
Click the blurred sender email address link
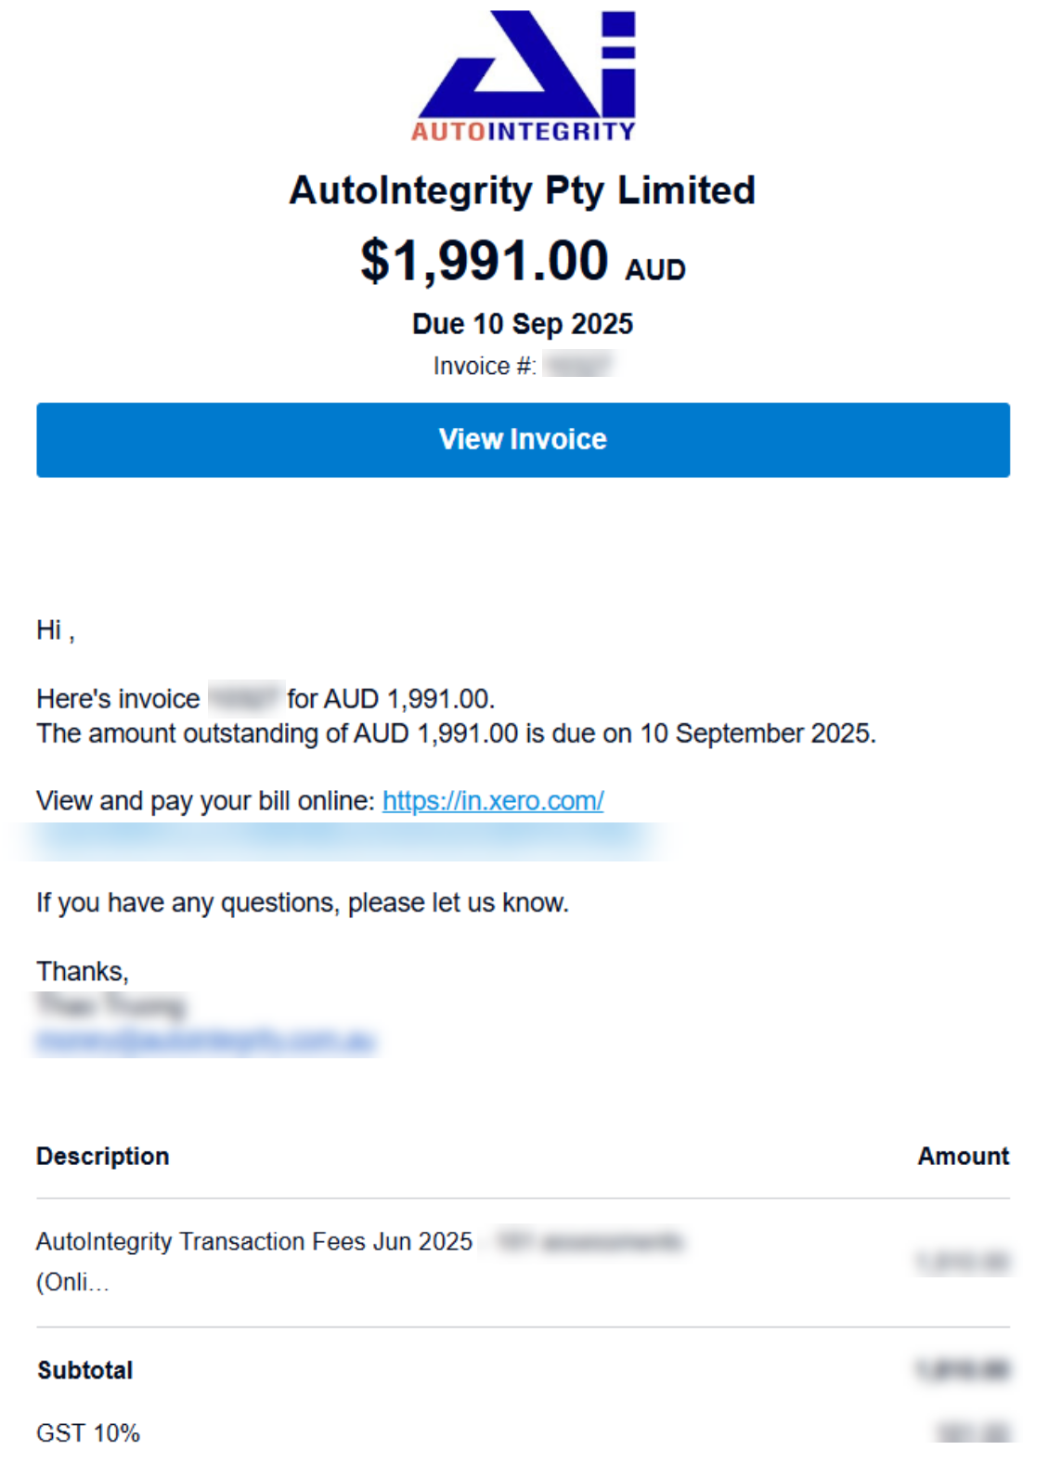(x=206, y=1041)
